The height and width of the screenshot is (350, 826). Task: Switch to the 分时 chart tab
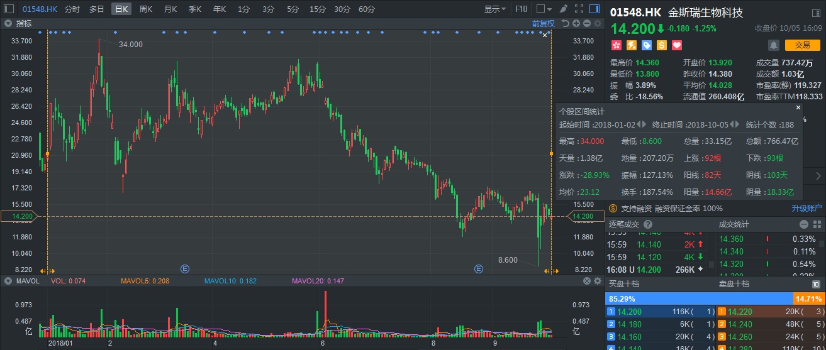[x=72, y=9]
